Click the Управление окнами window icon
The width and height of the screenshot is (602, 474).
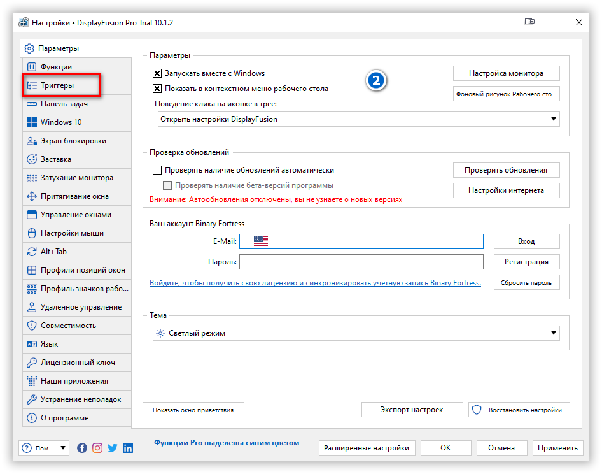[32, 215]
